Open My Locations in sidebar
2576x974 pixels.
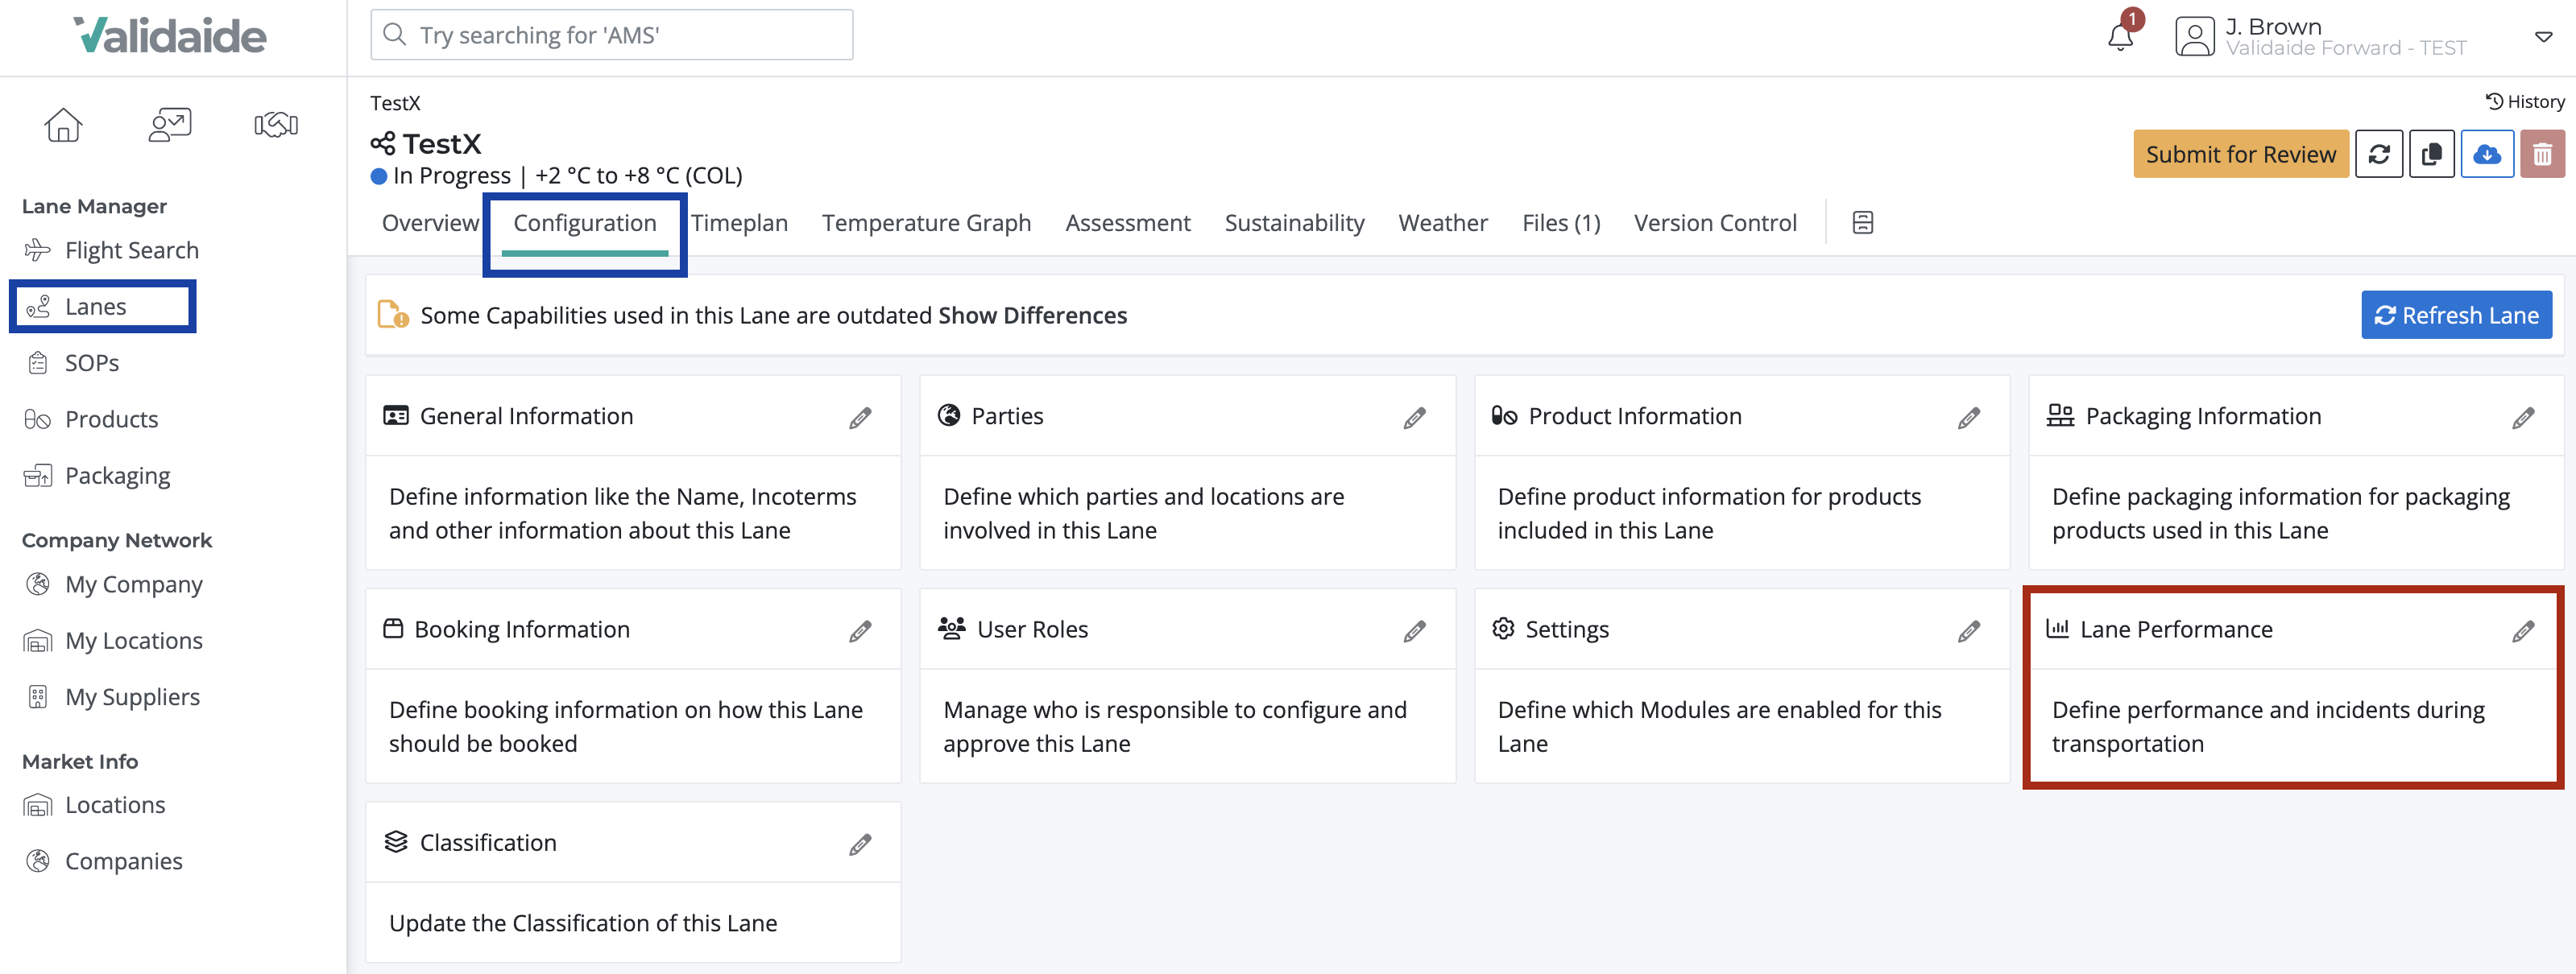pos(133,640)
